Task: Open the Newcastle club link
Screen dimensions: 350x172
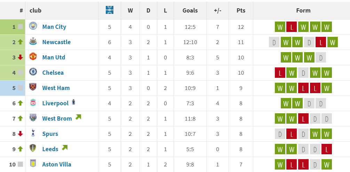Action: pos(56,42)
